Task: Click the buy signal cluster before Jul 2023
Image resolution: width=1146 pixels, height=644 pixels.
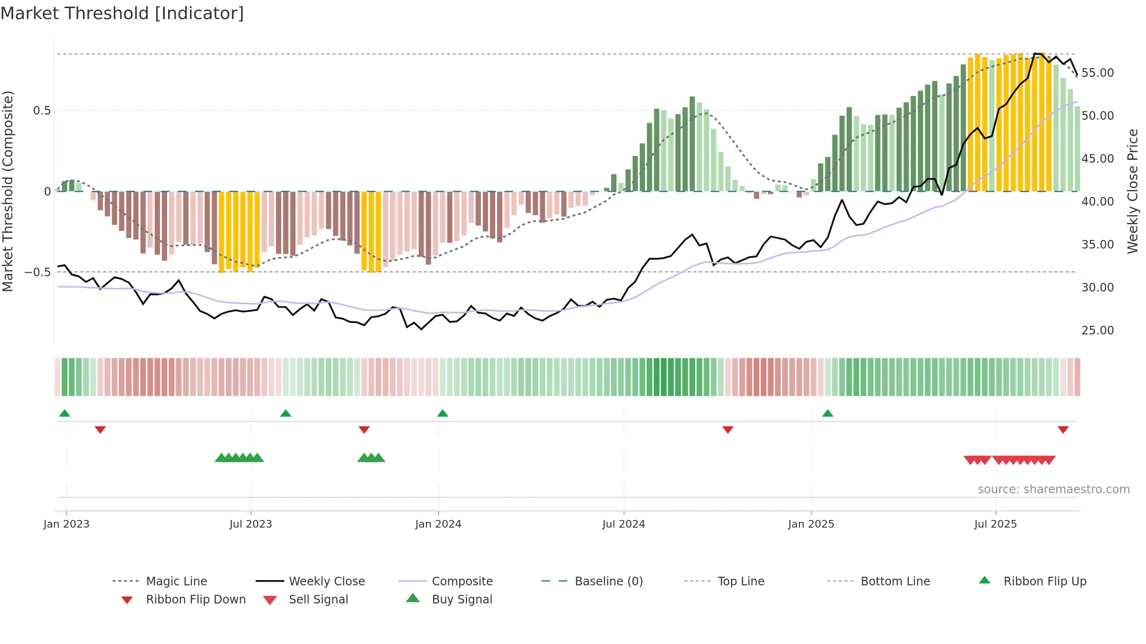Action: [239, 457]
